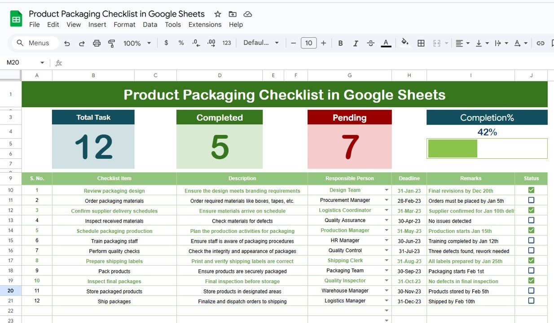The height and width of the screenshot is (323, 554).
Task: Open the text color picker
Action: coord(386,43)
